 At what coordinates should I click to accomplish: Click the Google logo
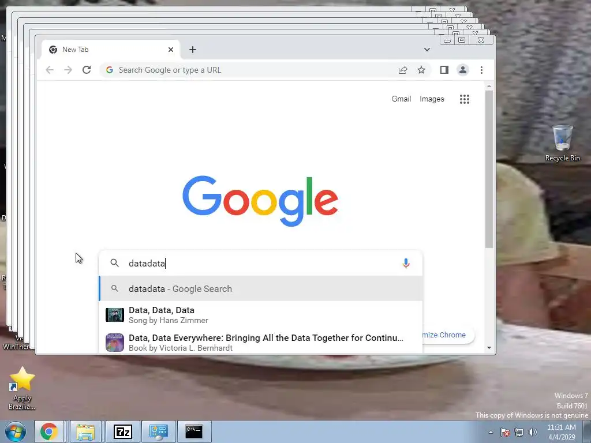click(x=260, y=201)
